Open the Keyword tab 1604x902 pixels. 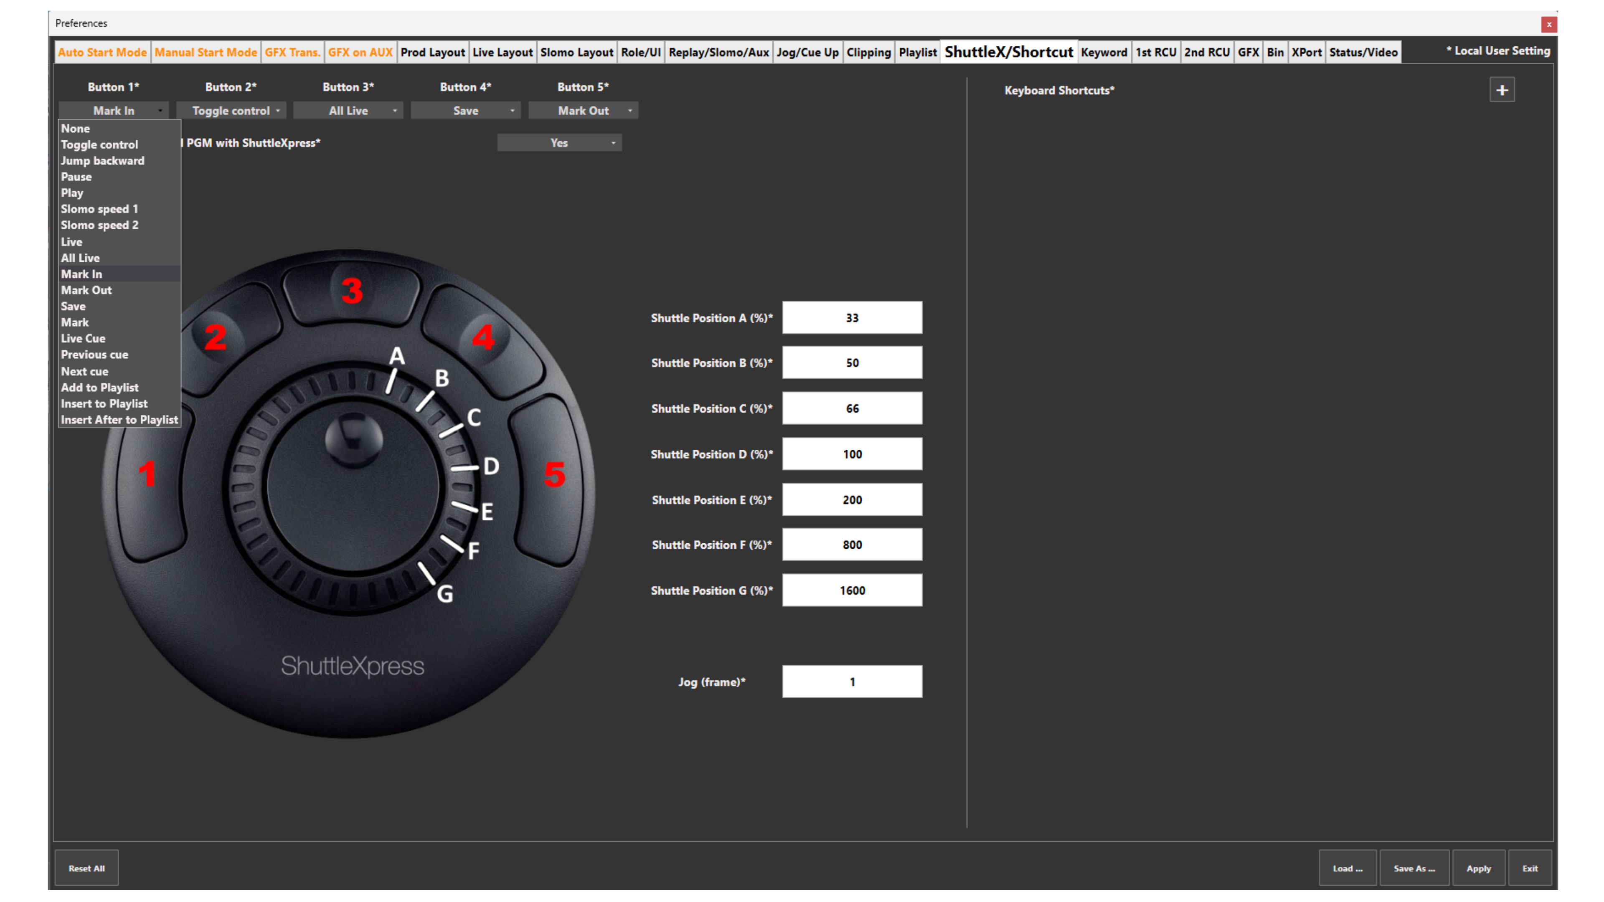pos(1104,52)
